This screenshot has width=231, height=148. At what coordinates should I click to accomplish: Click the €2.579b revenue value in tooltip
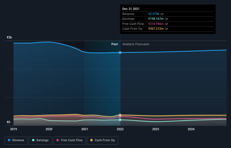[154, 14]
